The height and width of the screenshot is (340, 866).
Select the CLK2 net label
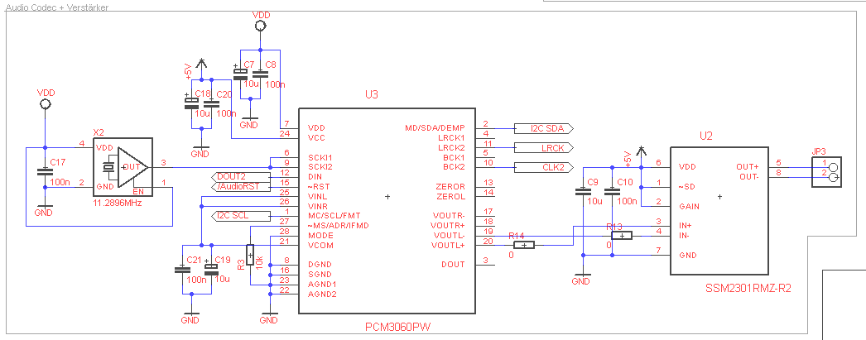click(x=544, y=167)
